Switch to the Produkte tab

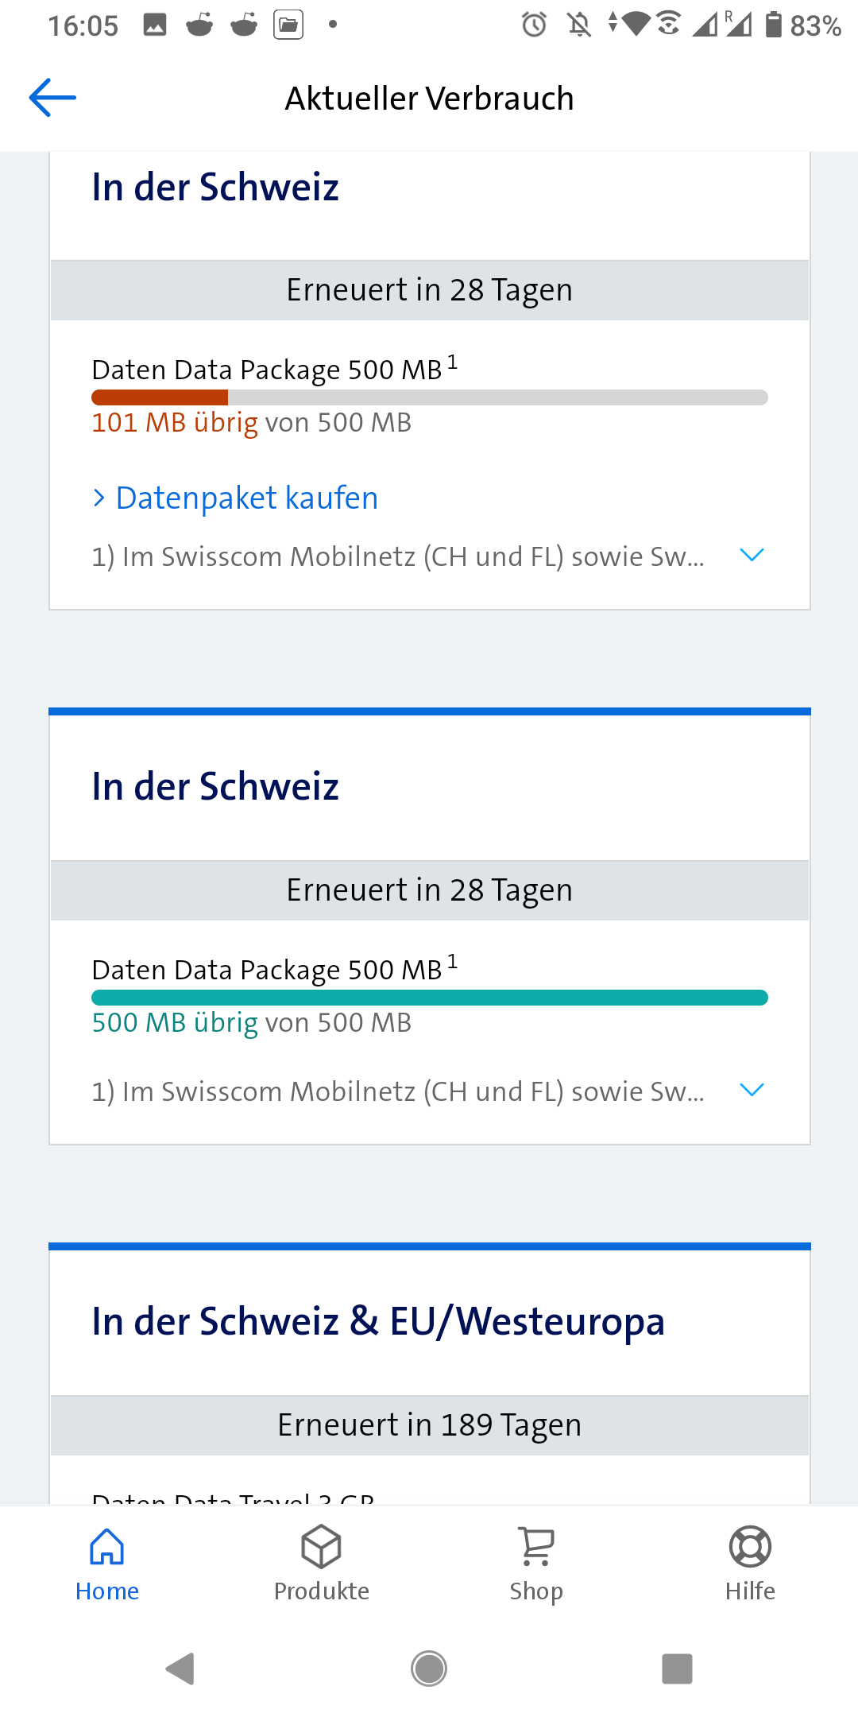tap(322, 1563)
